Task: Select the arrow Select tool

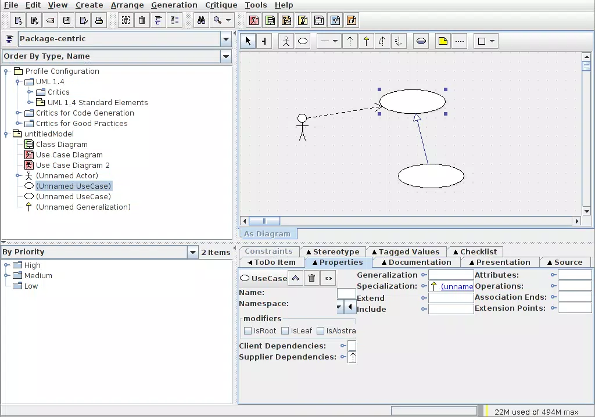Action: tap(248, 41)
